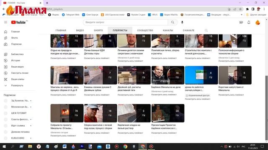Open subscription ШЕФ ГОТОВИТ
This screenshot has height=150, width=268.
[x=19, y=113]
